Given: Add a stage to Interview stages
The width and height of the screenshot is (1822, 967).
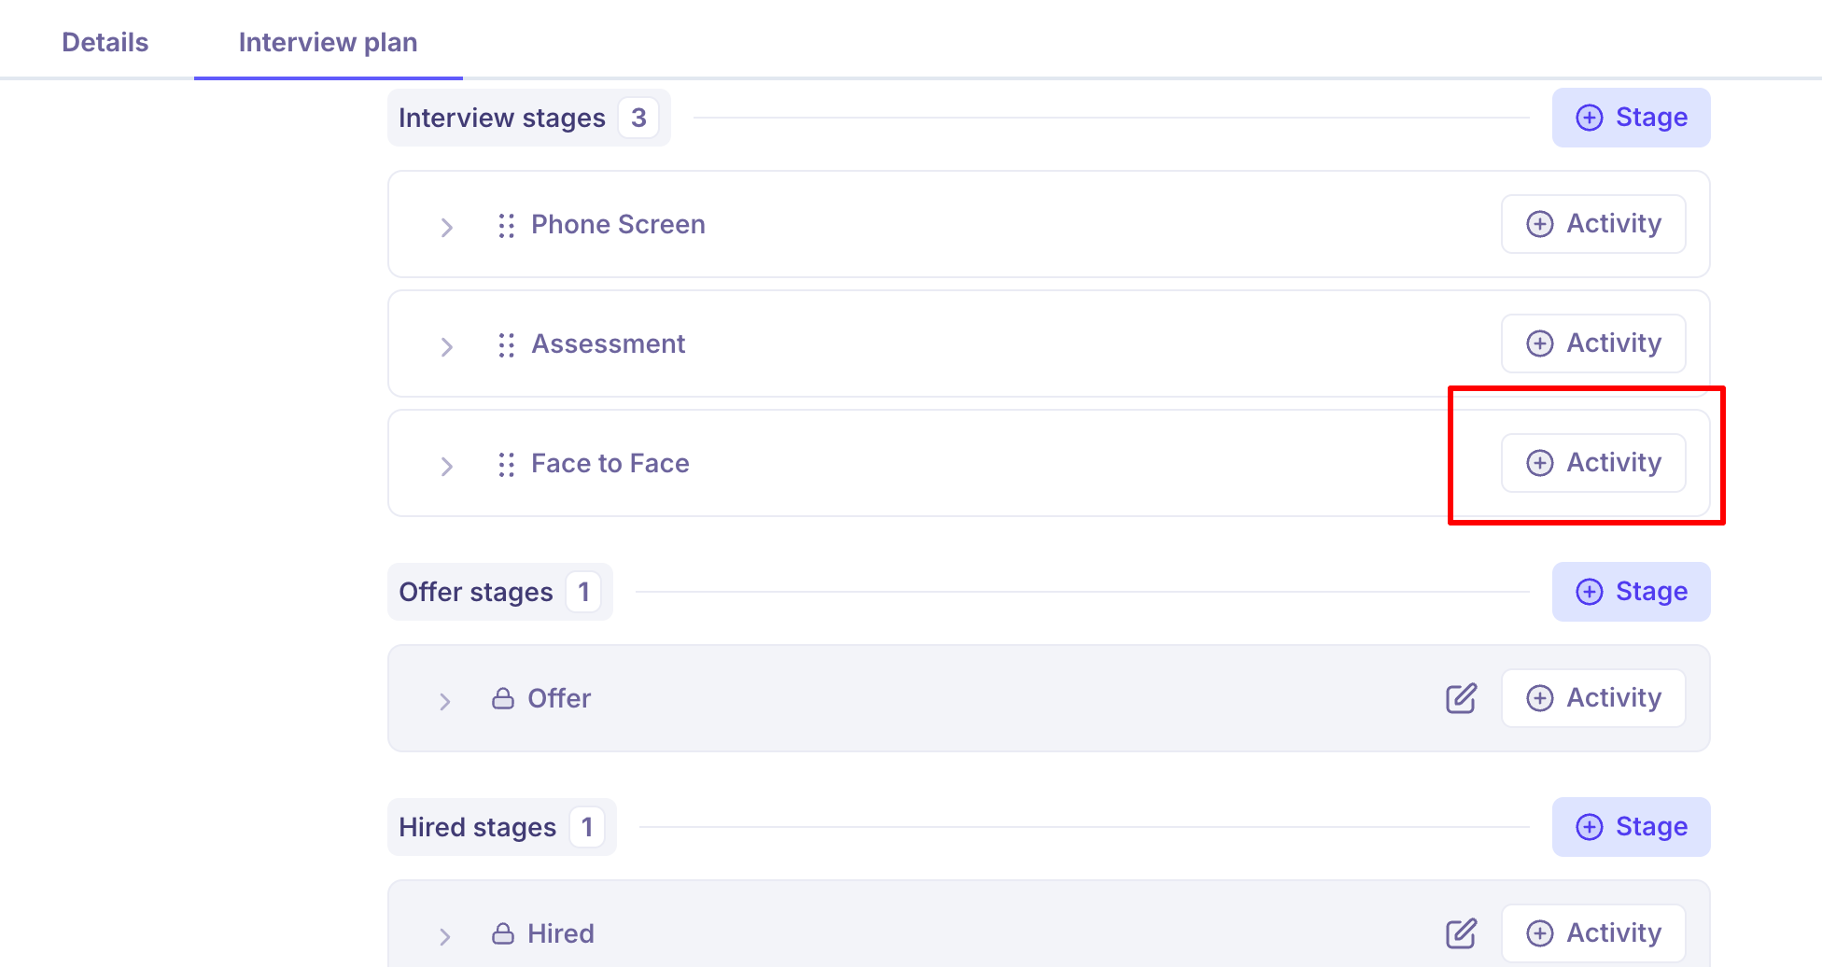Looking at the screenshot, I should coord(1631,118).
